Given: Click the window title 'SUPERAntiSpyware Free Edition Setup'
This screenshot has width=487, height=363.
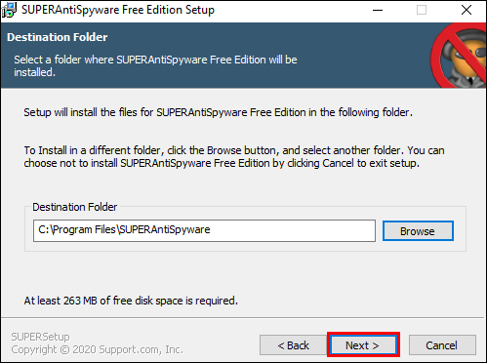Looking at the screenshot, I should (x=118, y=10).
